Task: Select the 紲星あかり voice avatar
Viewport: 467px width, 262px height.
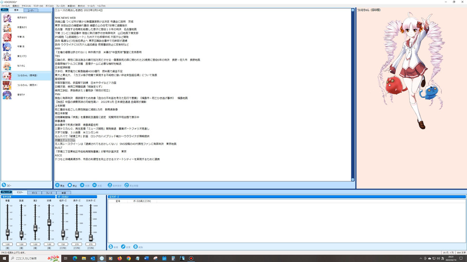Action: 7,27
